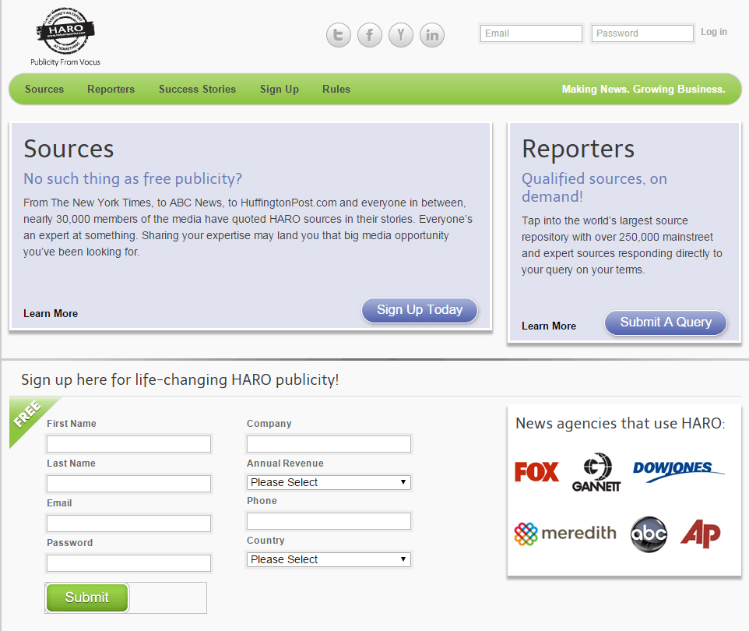
Task: Click the 'Publicity From Vocus' text
Action: pos(65,62)
